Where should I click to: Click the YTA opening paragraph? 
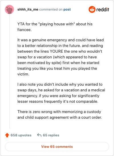tap(55, 27)
